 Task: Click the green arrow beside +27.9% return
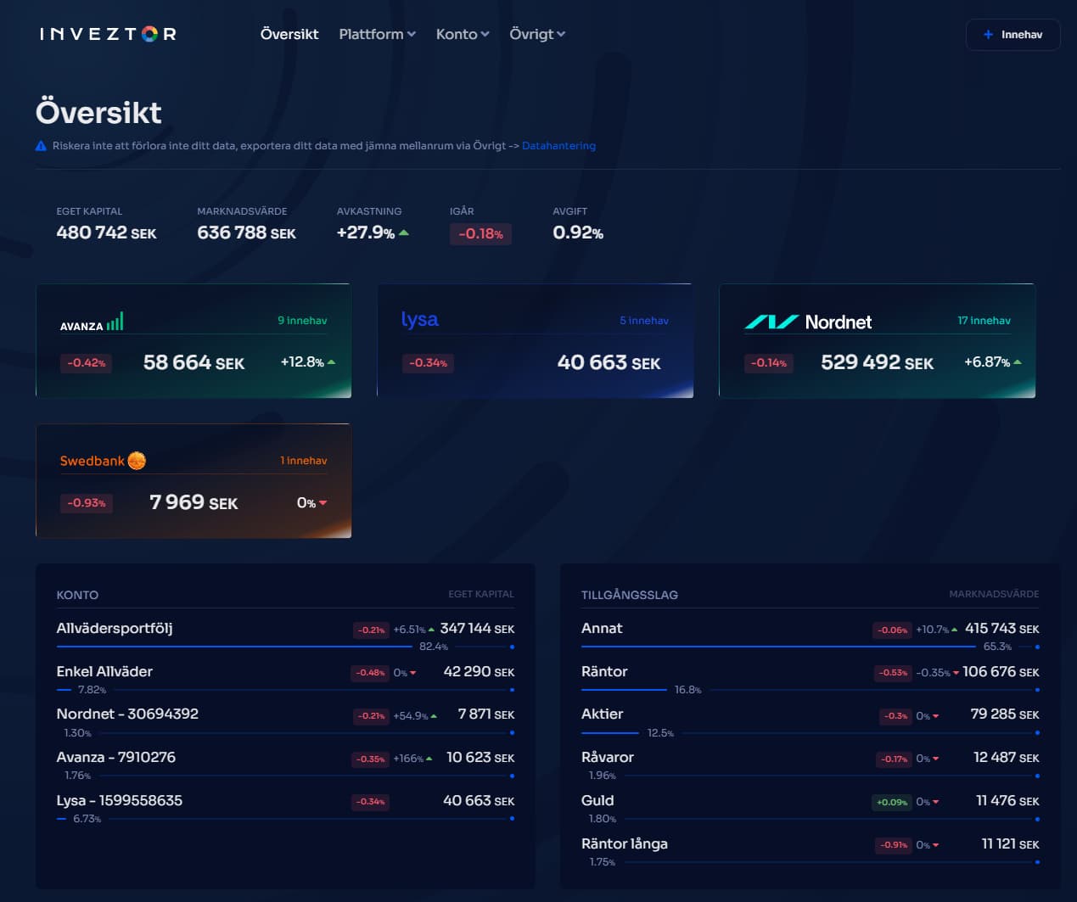point(404,233)
